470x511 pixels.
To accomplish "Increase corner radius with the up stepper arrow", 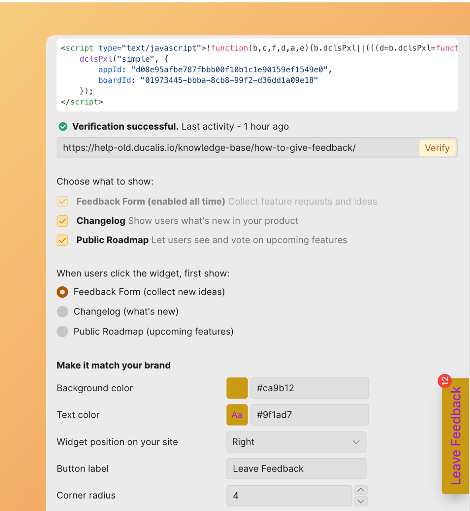I will tap(361, 490).
